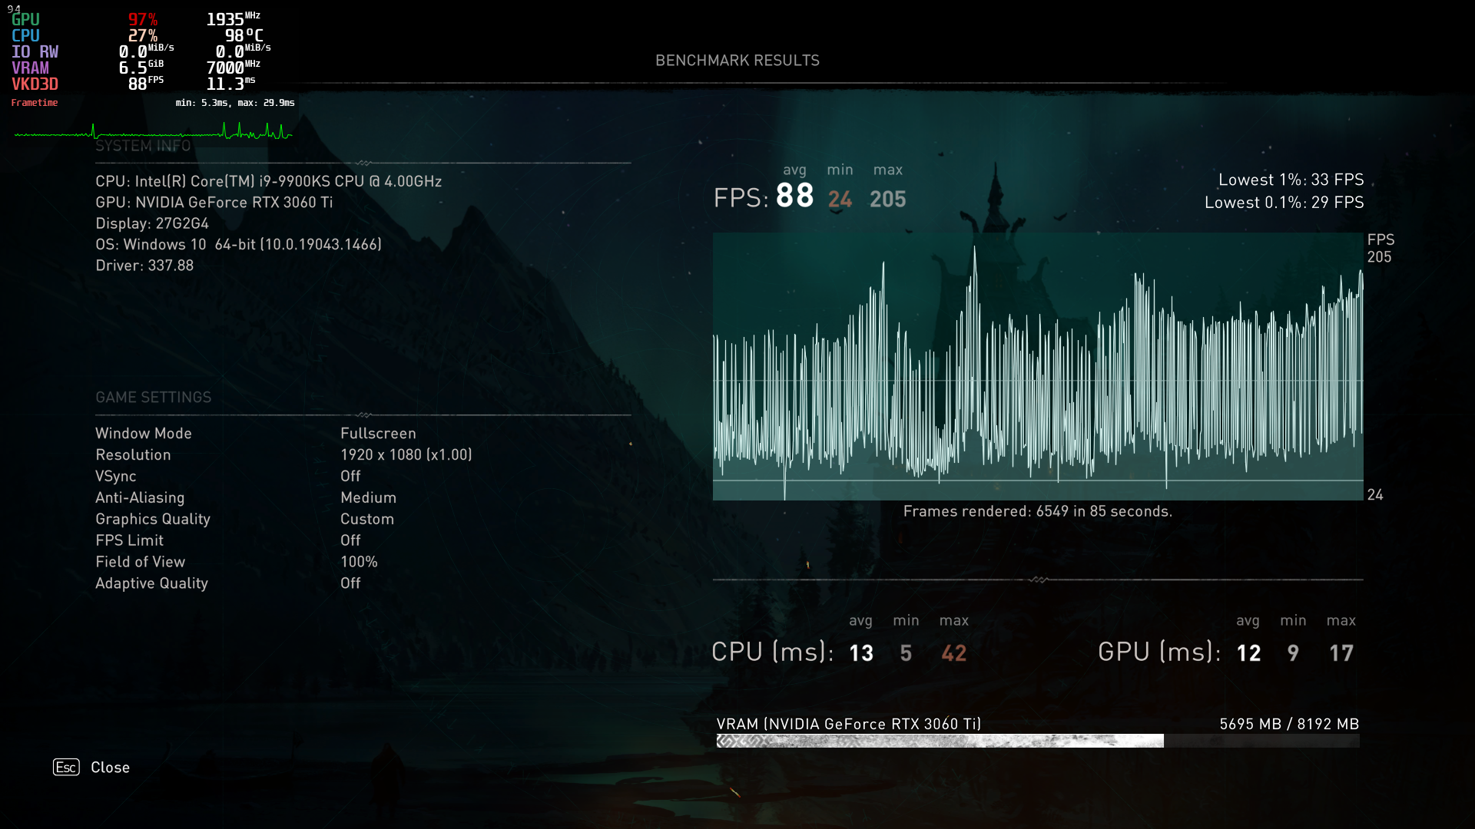Click the overlay CPU usage "27%"
Viewport: 1475px width, 829px height.
point(143,36)
